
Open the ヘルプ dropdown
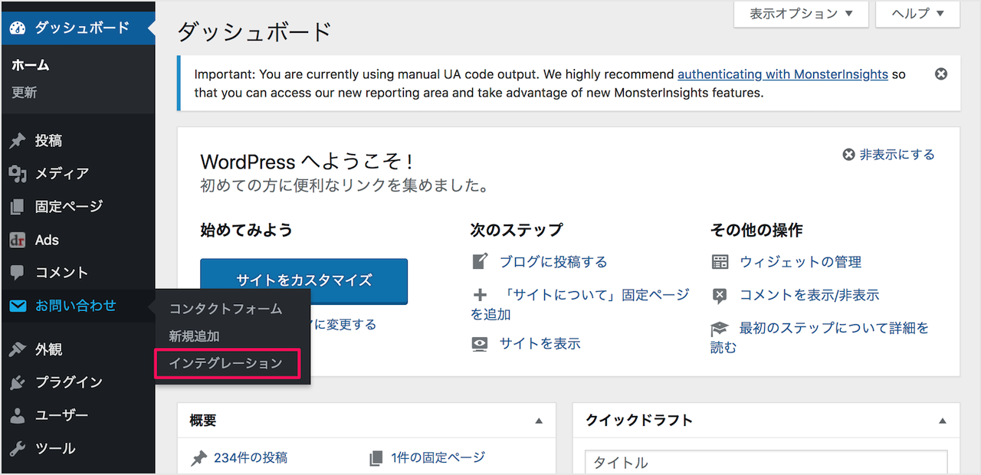917,14
